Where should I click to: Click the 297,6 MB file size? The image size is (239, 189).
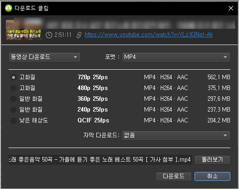pyautogui.click(x=219, y=99)
